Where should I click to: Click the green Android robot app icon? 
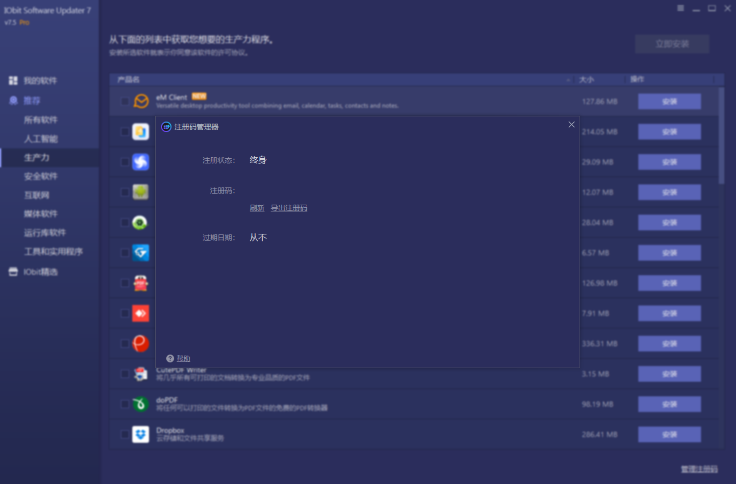[x=141, y=192]
